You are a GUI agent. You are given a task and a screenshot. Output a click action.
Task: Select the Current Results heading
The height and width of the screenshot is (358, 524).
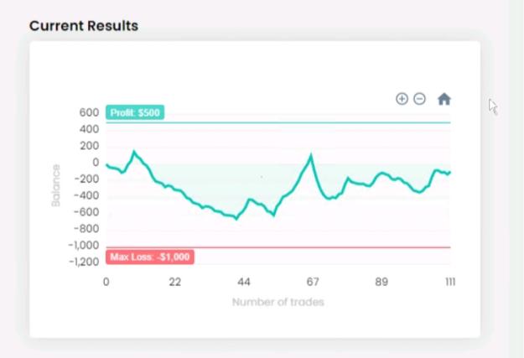[84, 26]
